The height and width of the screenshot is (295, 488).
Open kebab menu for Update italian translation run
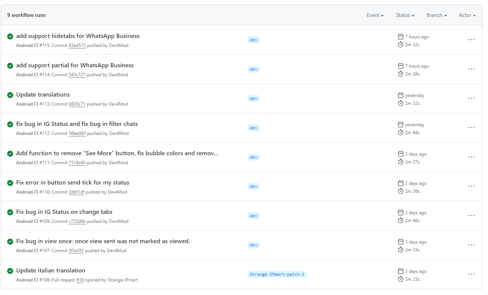click(x=471, y=274)
